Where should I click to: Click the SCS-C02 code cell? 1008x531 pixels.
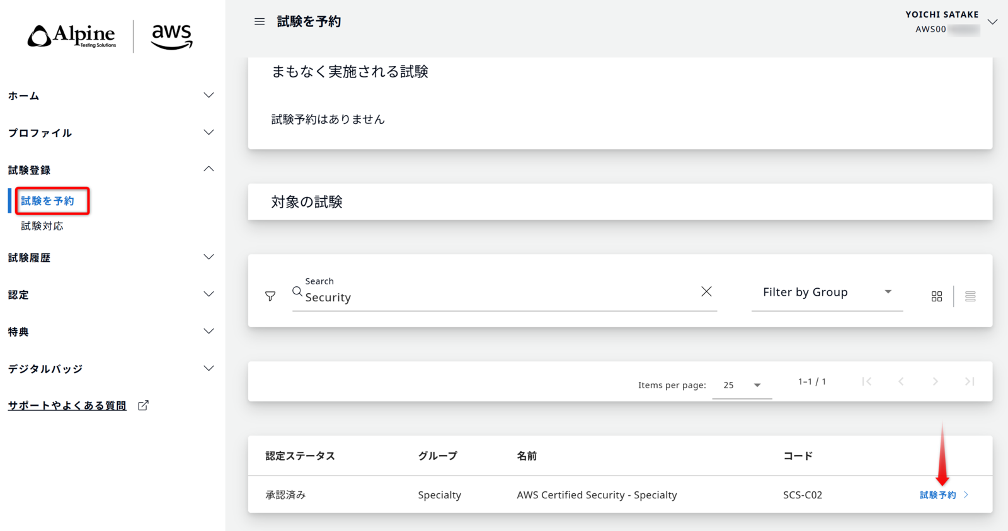point(803,495)
